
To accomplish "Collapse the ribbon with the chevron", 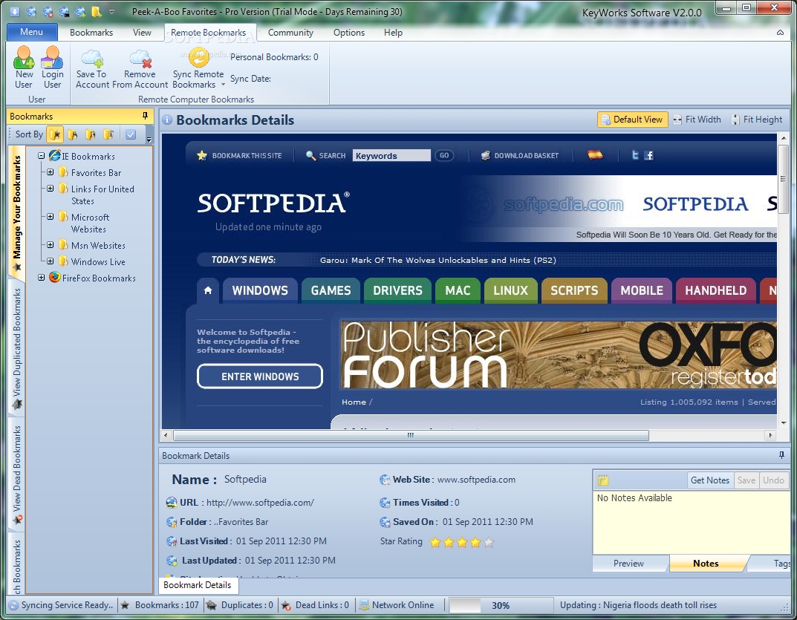I will 780,33.
